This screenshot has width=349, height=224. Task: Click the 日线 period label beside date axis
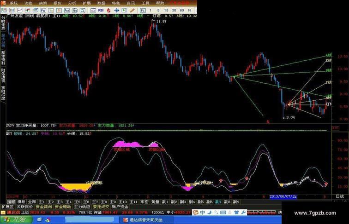pos(340,196)
